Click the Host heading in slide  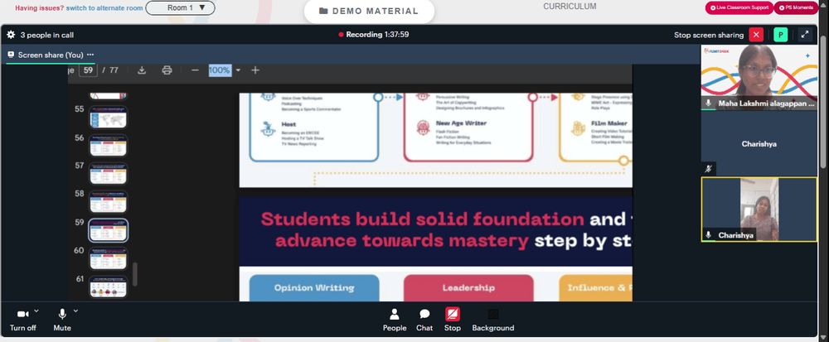click(x=289, y=124)
